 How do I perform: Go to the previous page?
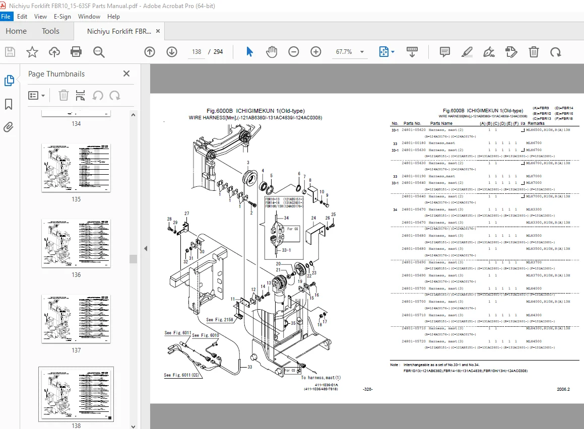[150, 52]
